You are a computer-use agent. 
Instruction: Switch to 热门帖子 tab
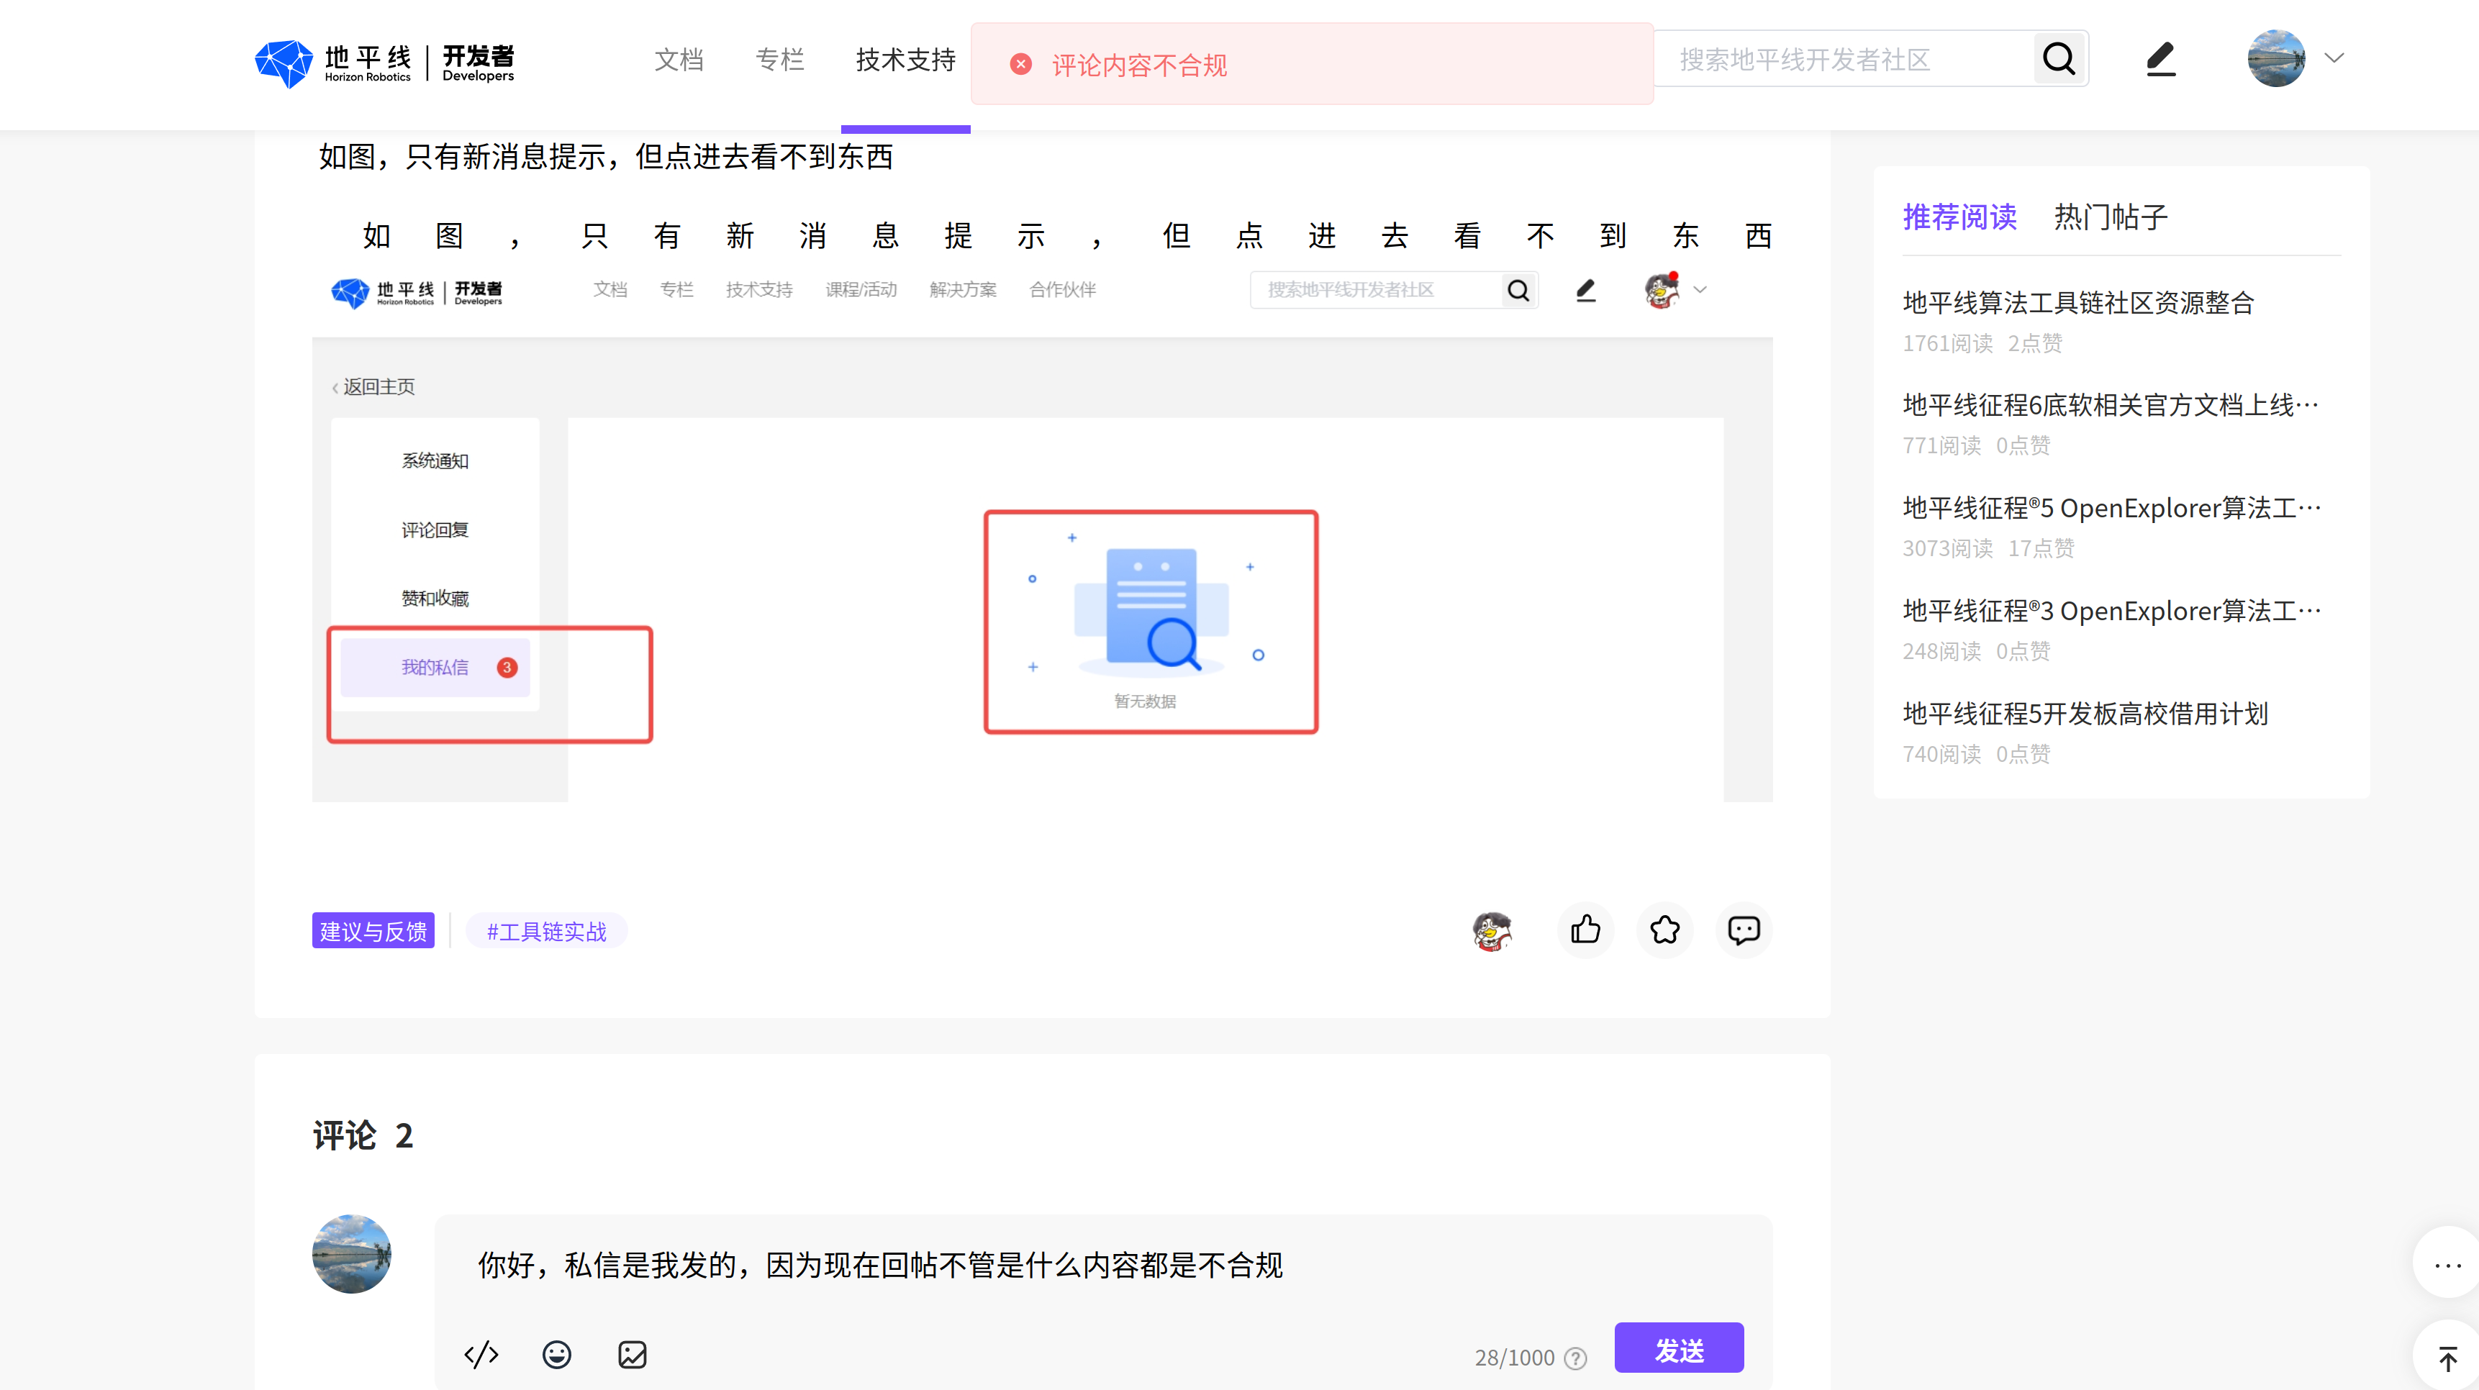click(2111, 217)
